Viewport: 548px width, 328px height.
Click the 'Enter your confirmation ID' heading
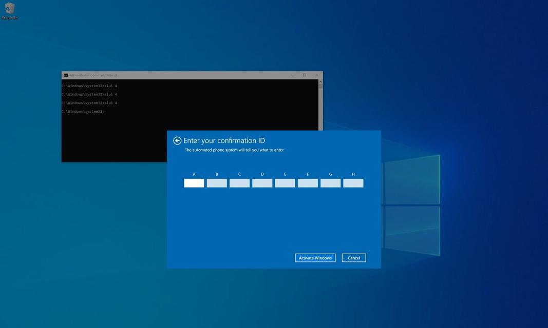pyautogui.click(x=224, y=140)
